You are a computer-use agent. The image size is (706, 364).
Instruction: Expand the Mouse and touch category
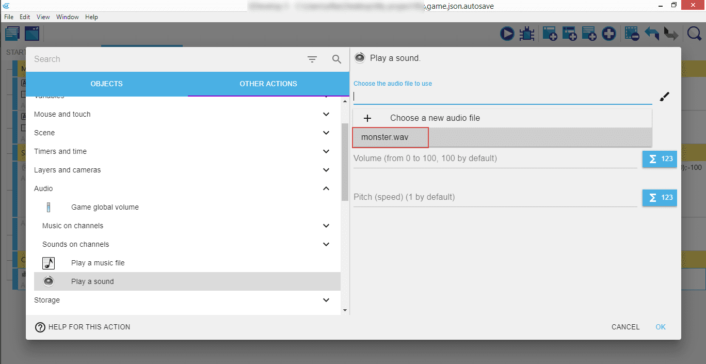click(326, 115)
